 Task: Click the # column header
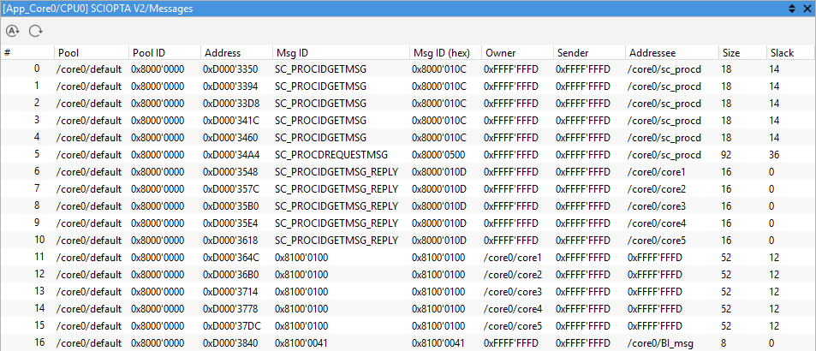click(9, 53)
